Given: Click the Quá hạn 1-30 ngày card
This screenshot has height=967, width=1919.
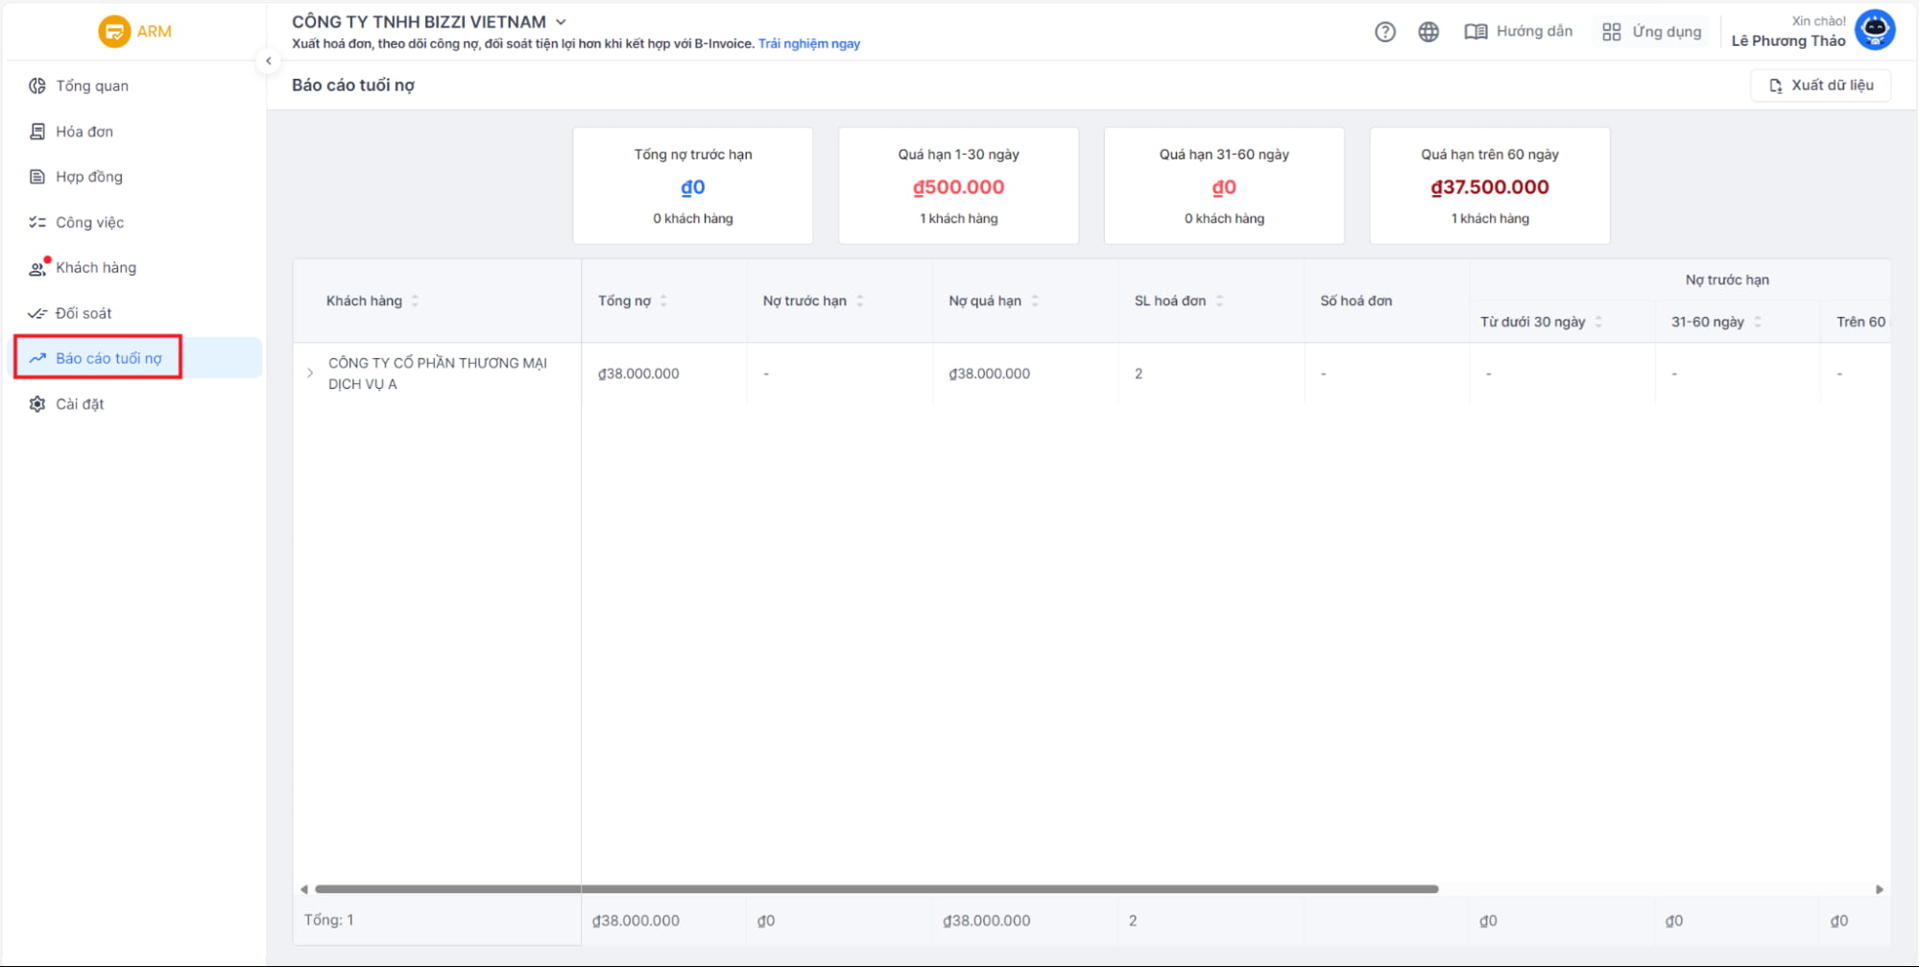Looking at the screenshot, I should [959, 185].
